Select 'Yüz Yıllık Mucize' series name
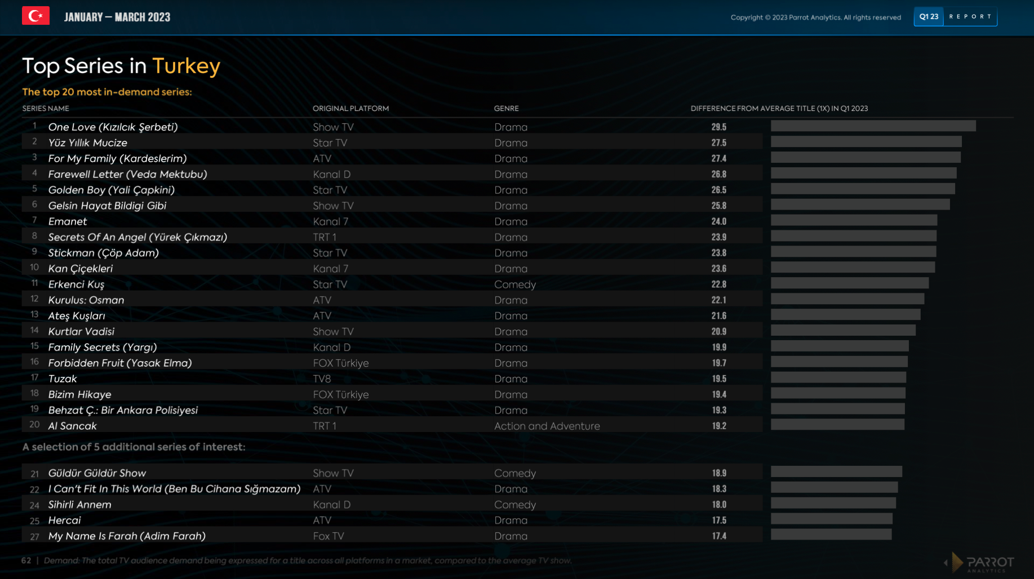The image size is (1034, 579). (88, 143)
